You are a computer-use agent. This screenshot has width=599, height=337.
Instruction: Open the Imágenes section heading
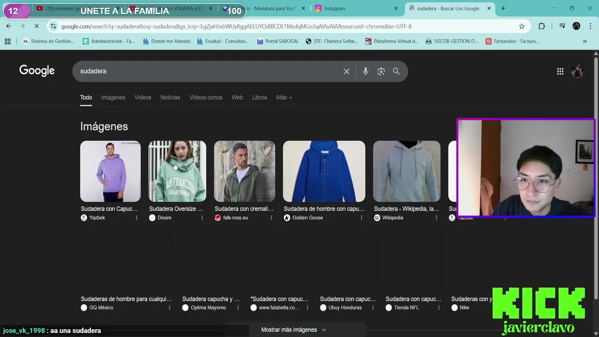[x=104, y=126]
